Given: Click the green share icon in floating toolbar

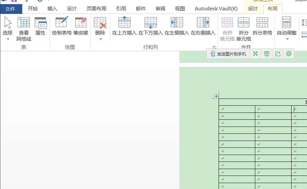Looking at the screenshot, I should pos(277,54).
